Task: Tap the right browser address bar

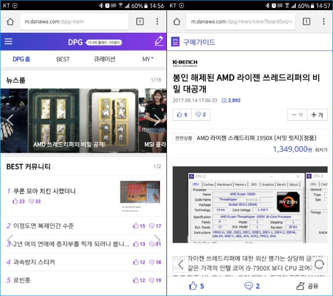Action: [x=241, y=21]
